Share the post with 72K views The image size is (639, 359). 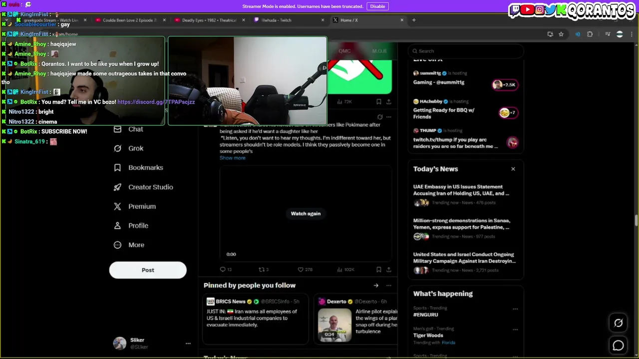pyautogui.click(x=388, y=101)
